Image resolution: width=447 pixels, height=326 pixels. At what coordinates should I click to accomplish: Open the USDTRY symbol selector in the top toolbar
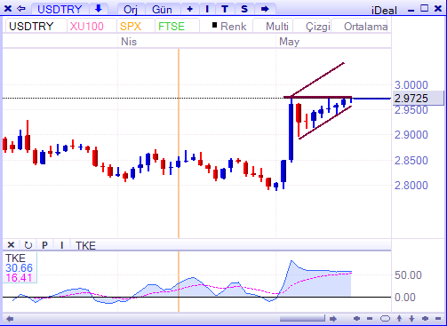(x=60, y=9)
